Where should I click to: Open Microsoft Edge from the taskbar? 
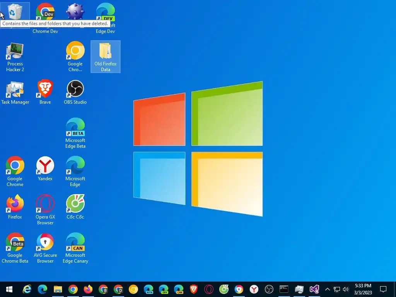coord(43,289)
